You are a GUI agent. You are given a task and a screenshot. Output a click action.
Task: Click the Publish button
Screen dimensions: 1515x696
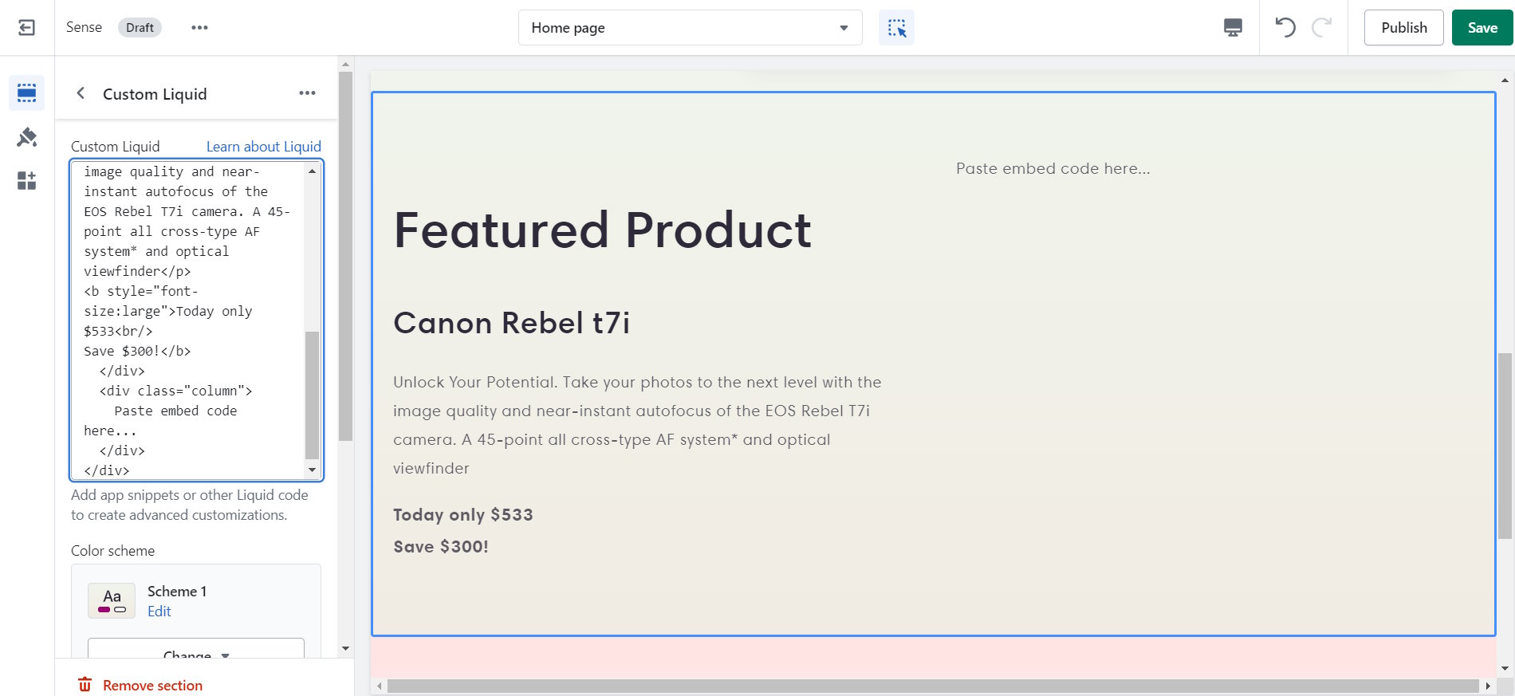pos(1403,28)
